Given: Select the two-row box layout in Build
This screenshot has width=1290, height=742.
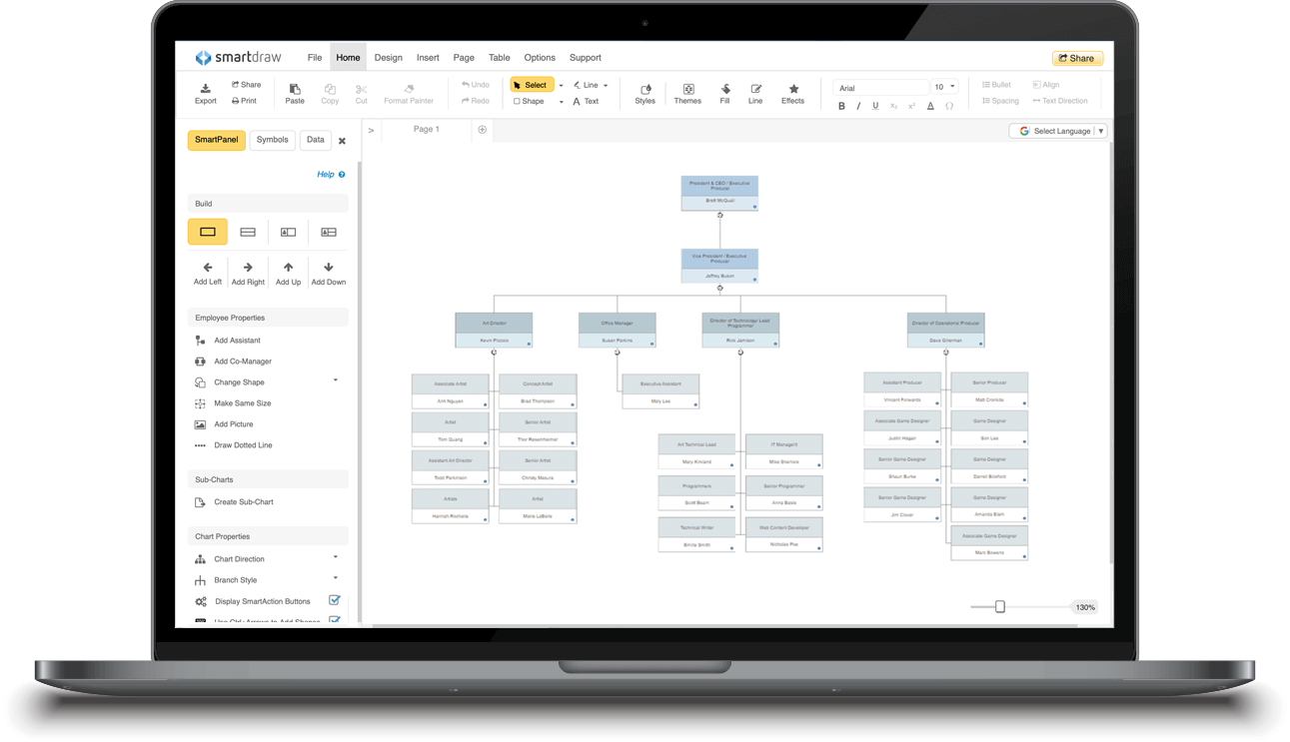Looking at the screenshot, I should point(248,232).
